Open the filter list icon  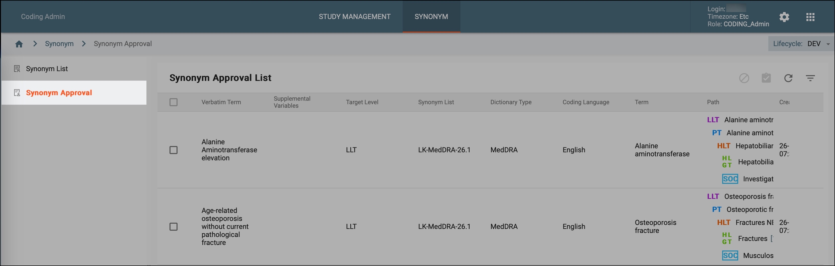tap(810, 78)
